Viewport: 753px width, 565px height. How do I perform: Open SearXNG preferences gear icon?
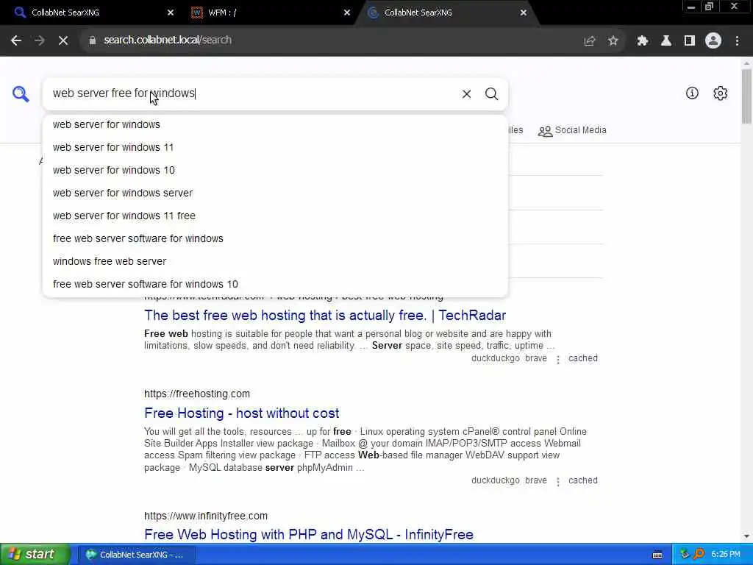point(721,93)
